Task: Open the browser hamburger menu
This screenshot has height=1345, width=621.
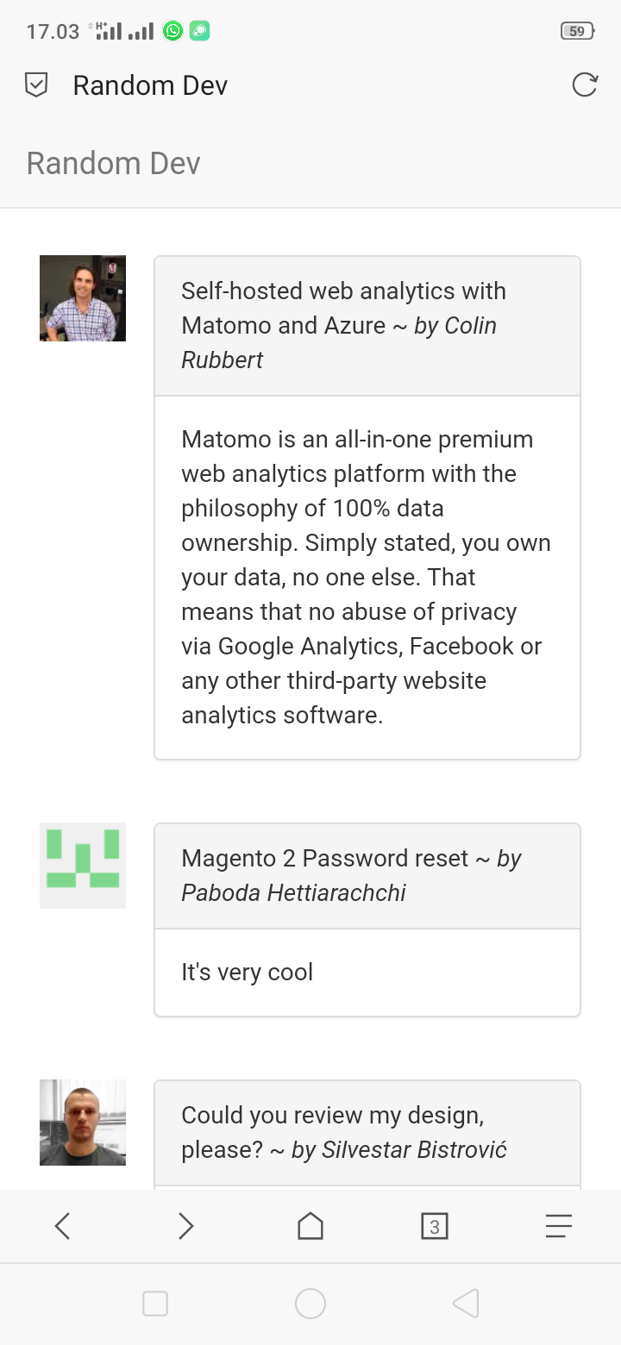Action: [559, 1225]
